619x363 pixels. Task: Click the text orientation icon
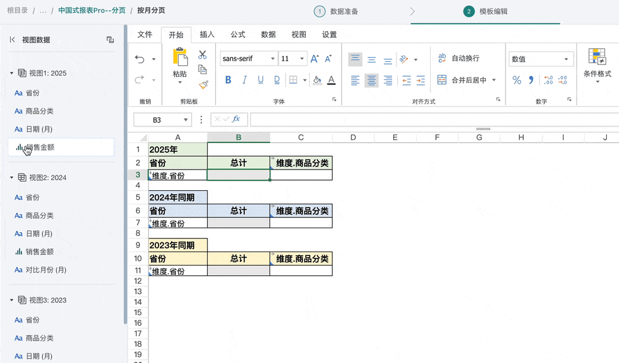click(404, 59)
